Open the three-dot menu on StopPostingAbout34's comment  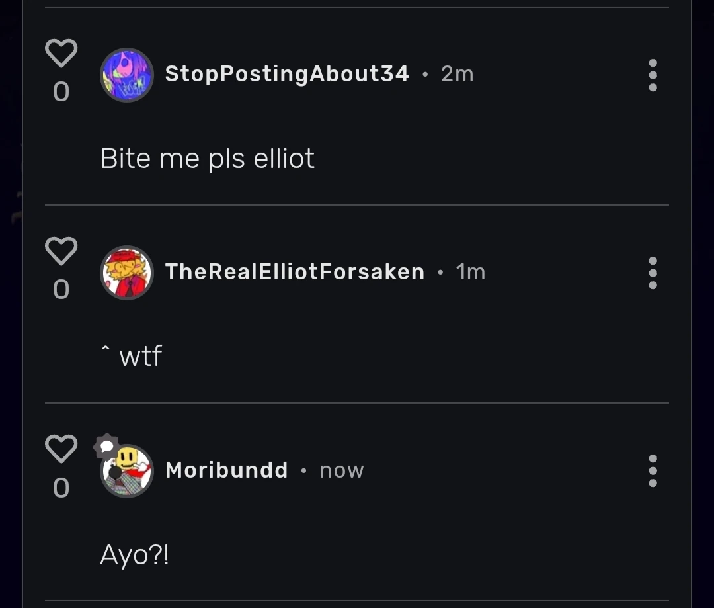653,75
